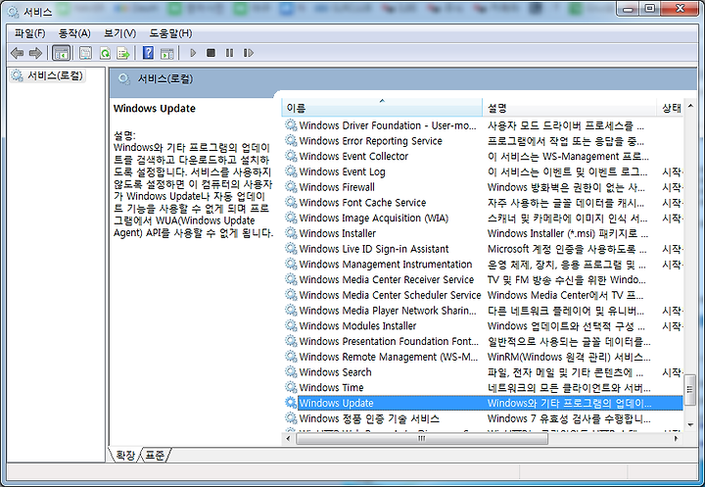This screenshot has width=705, height=487.
Task: Select Windows Remote Management service
Action: tap(484, 357)
